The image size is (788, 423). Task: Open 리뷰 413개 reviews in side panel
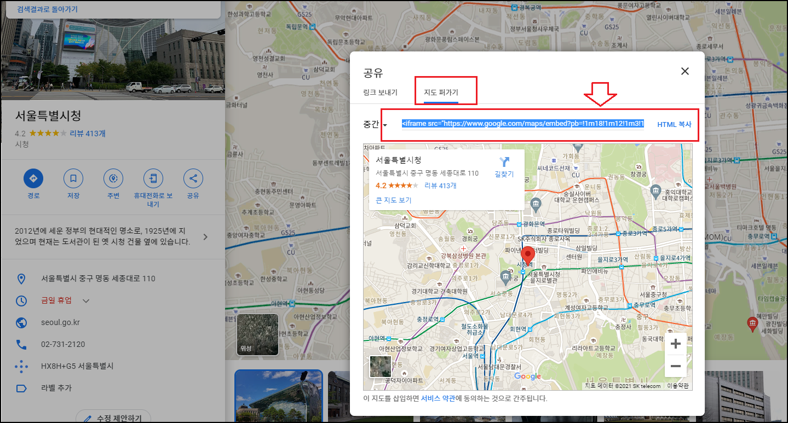pyautogui.click(x=88, y=133)
